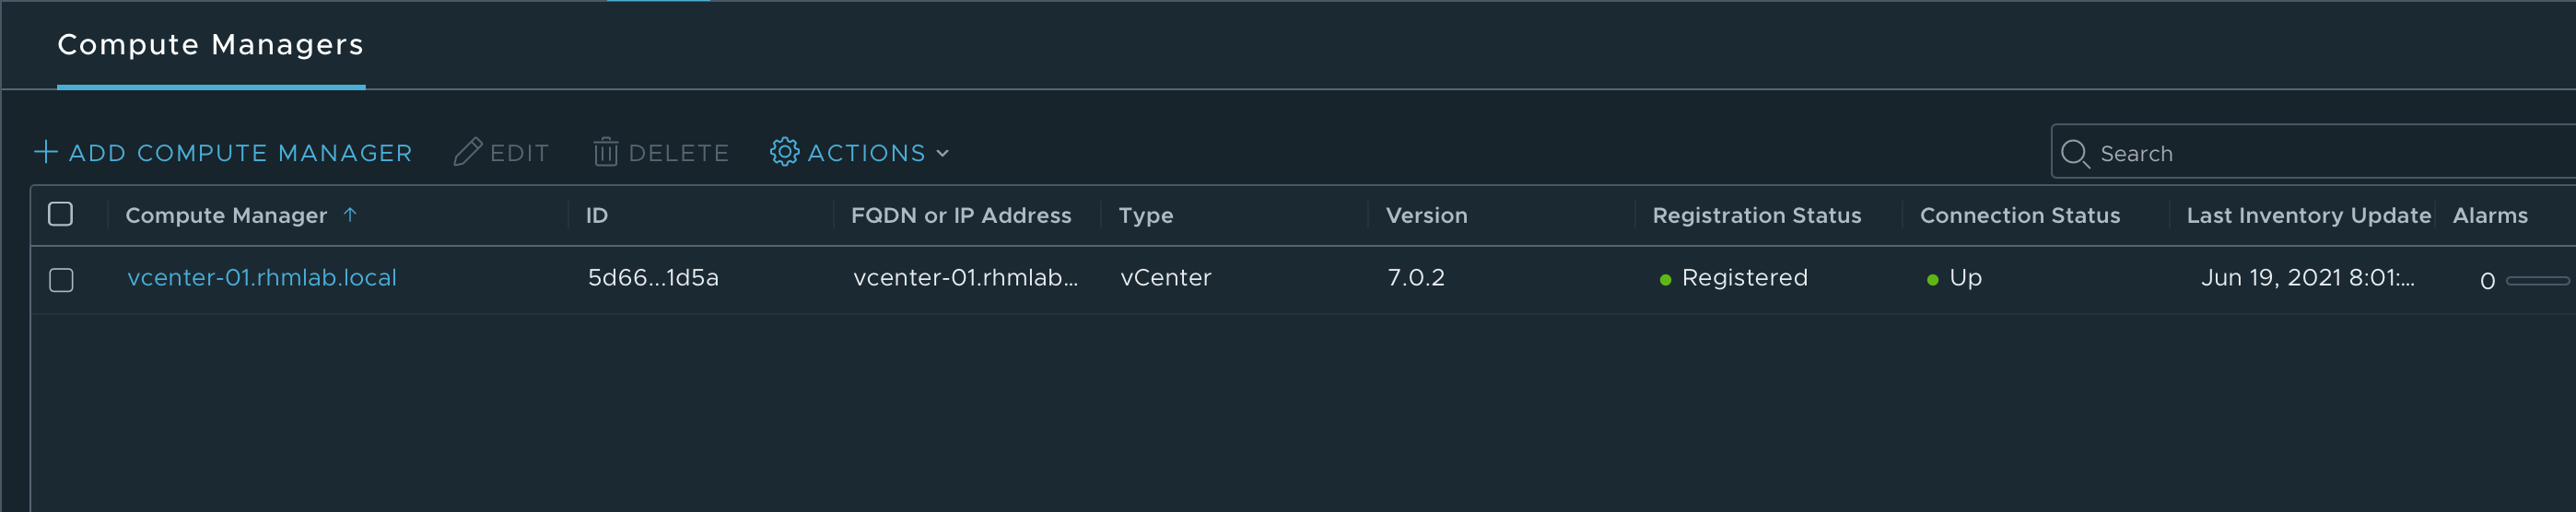Sort by the Connection Status column header

(x=2020, y=215)
